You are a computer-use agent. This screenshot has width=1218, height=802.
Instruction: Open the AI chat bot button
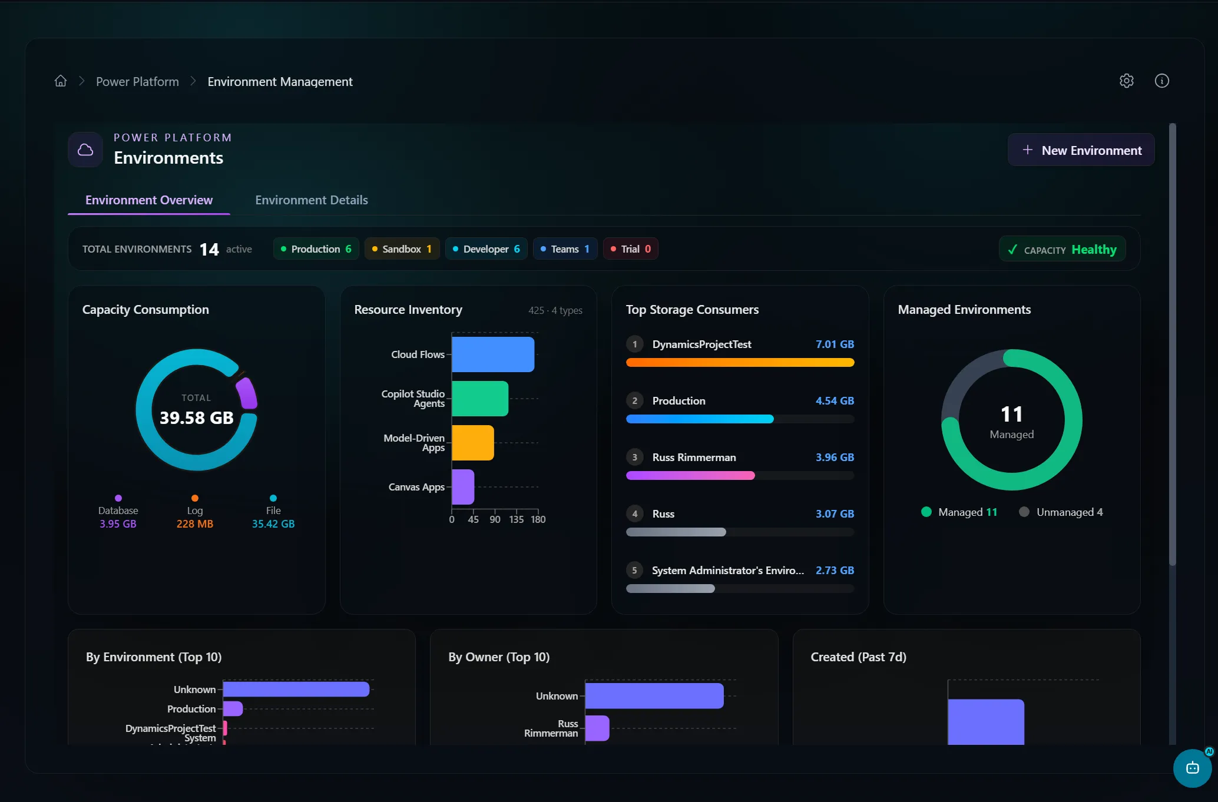coord(1192,768)
